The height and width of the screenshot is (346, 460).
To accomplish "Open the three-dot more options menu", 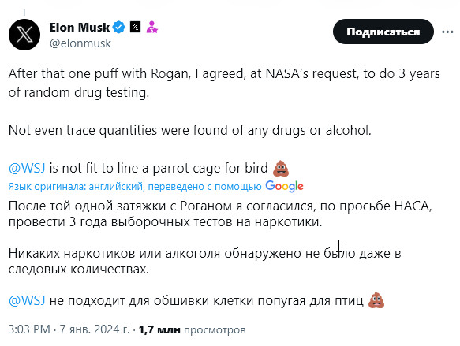I will tap(447, 32).
